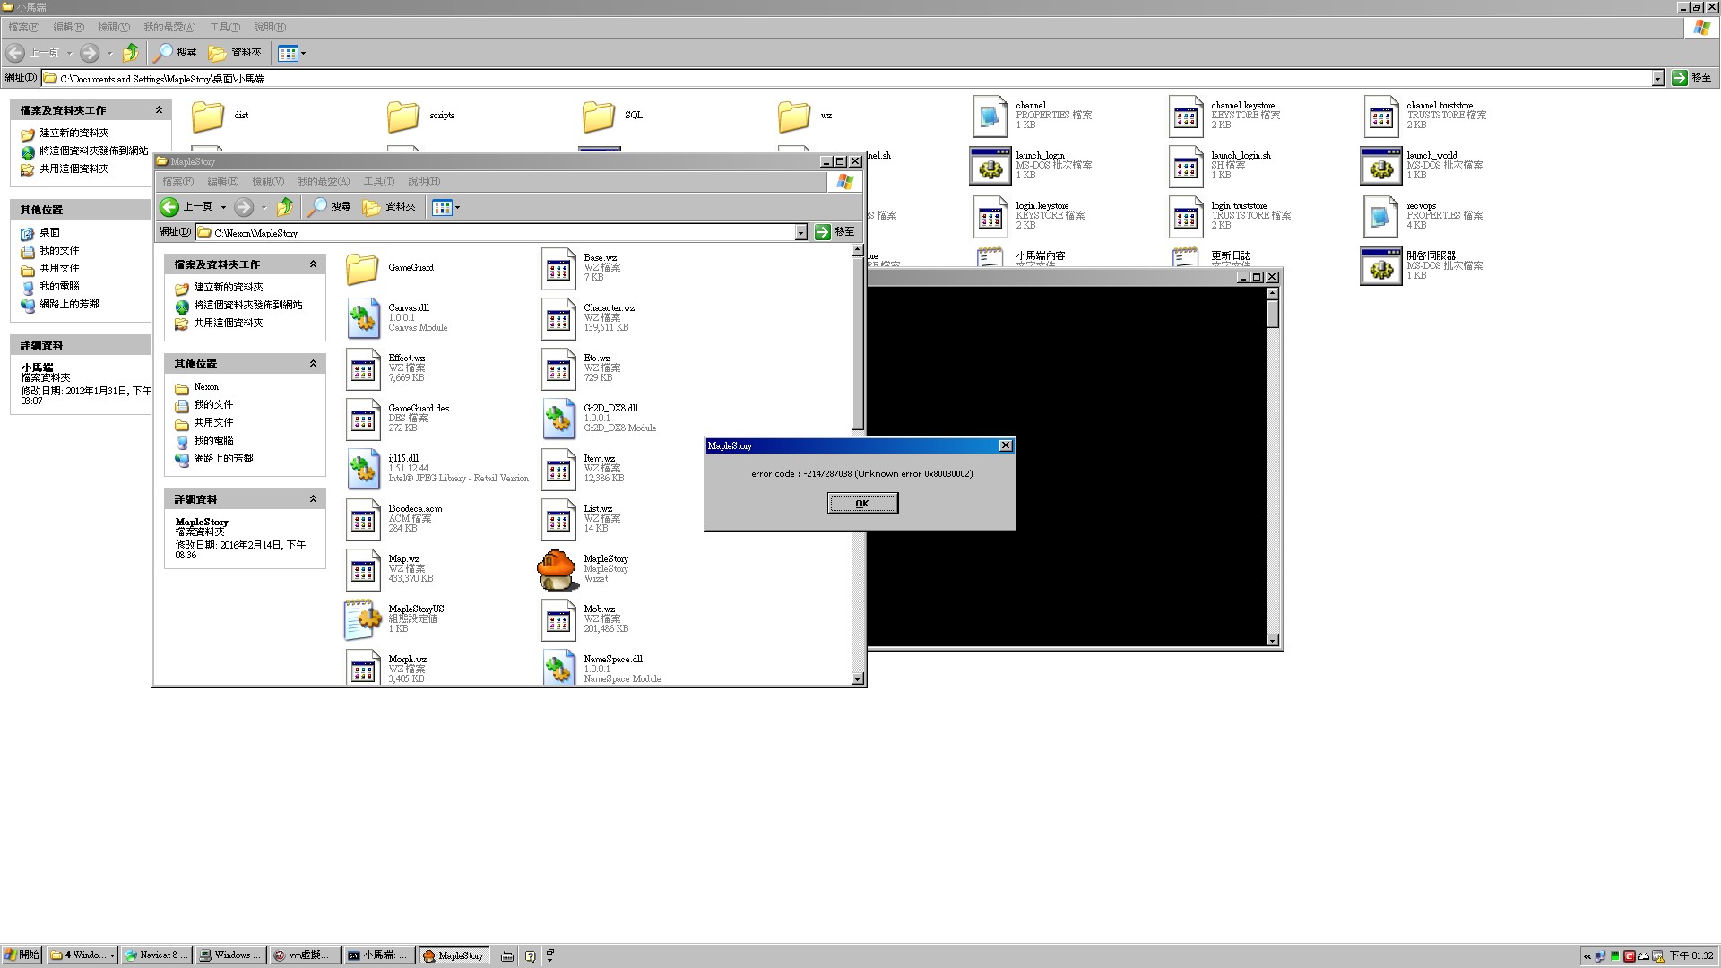Click OK in the MapleStory error dialog
This screenshot has height=968, width=1721.
(861, 504)
